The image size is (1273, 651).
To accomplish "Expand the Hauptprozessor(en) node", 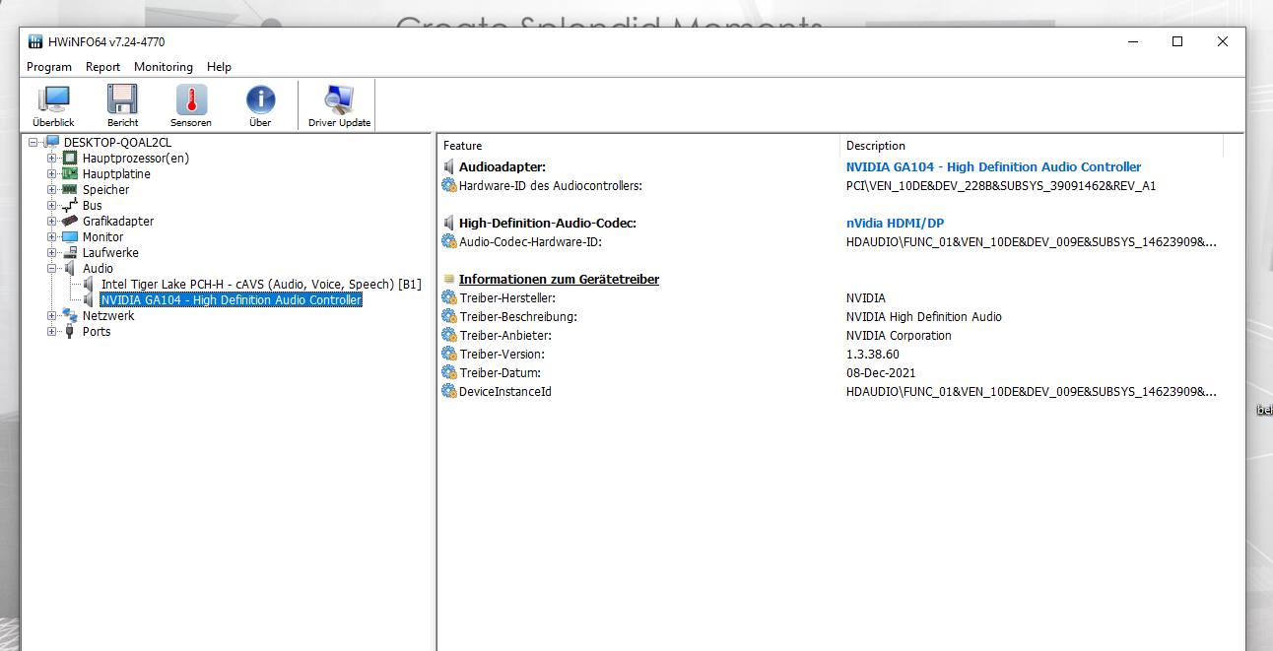I will pyautogui.click(x=51, y=159).
